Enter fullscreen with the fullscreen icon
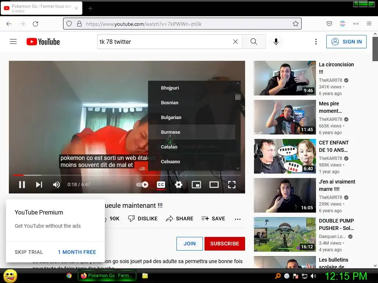Screen dimensions: 378x283 232,185
